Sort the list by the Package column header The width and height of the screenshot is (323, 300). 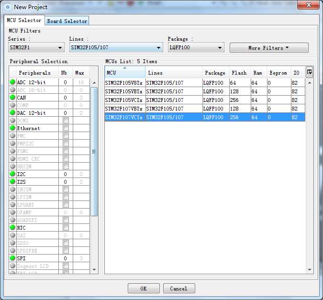(x=215, y=73)
